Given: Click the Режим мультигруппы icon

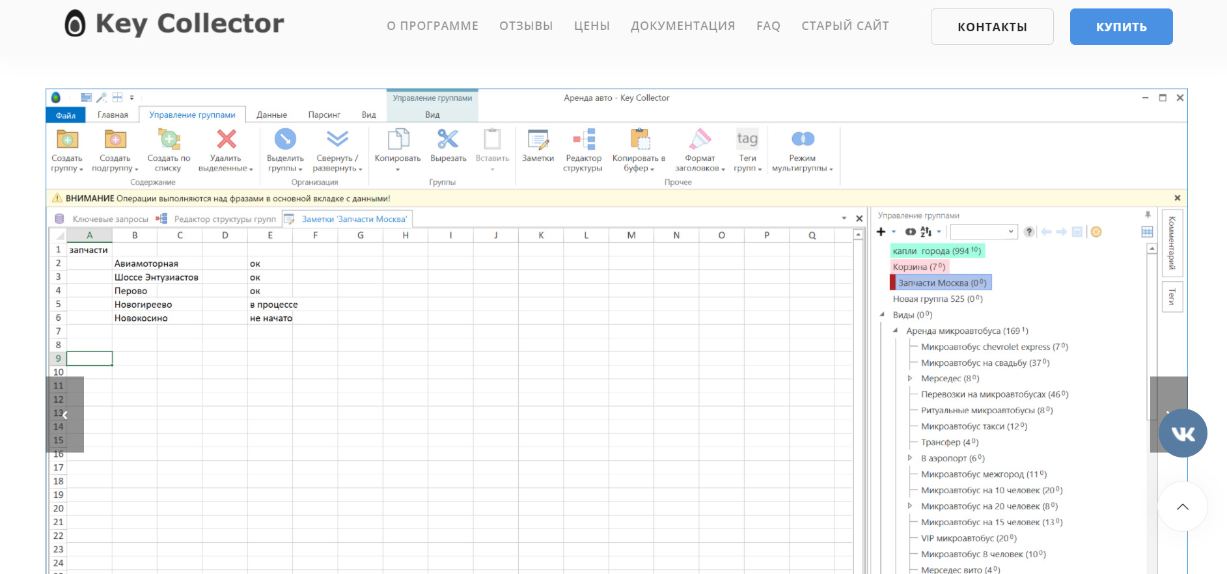Looking at the screenshot, I should pyautogui.click(x=803, y=139).
